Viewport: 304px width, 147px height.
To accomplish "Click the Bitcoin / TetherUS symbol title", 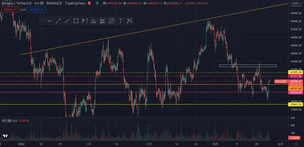I will pos(17,3).
